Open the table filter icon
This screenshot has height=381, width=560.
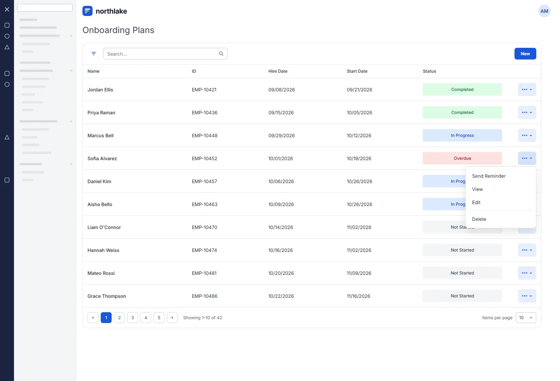coord(94,54)
